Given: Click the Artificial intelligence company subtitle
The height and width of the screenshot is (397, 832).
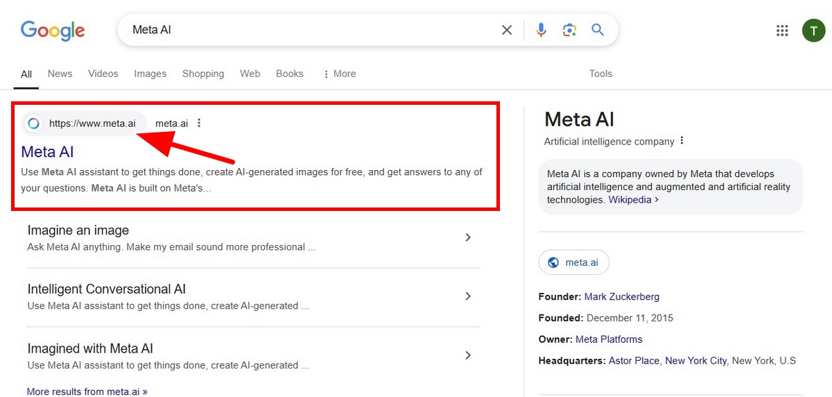Looking at the screenshot, I should click(x=609, y=142).
